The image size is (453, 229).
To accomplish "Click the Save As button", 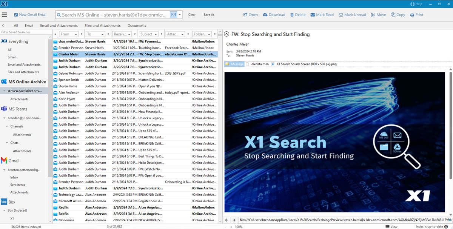I will point(209,15).
